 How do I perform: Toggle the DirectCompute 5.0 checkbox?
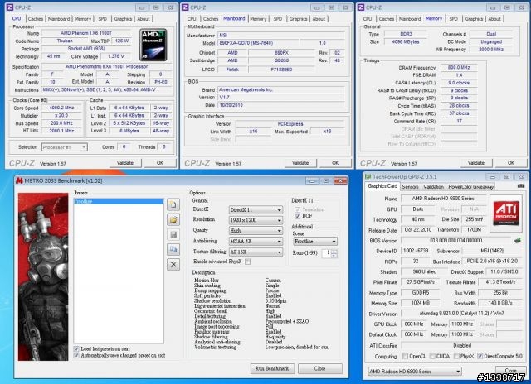pyautogui.click(x=480, y=356)
